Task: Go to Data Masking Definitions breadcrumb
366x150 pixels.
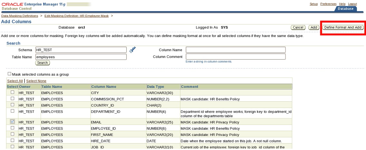Action: tap(20, 16)
